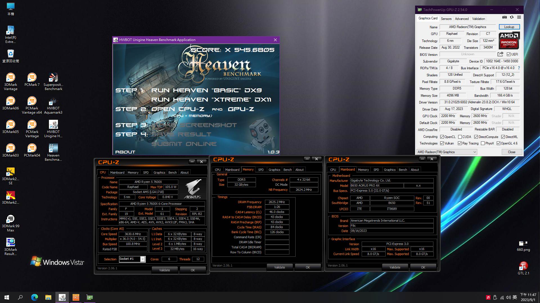Click the DRAM Frequency value field

pyautogui.click(x=277, y=202)
